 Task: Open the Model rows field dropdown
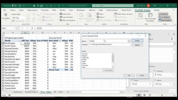pos(150,84)
